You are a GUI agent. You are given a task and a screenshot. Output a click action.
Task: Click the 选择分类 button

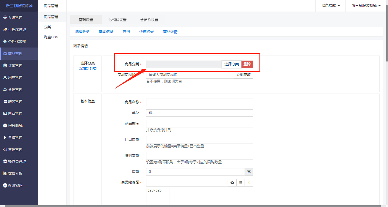point(231,64)
